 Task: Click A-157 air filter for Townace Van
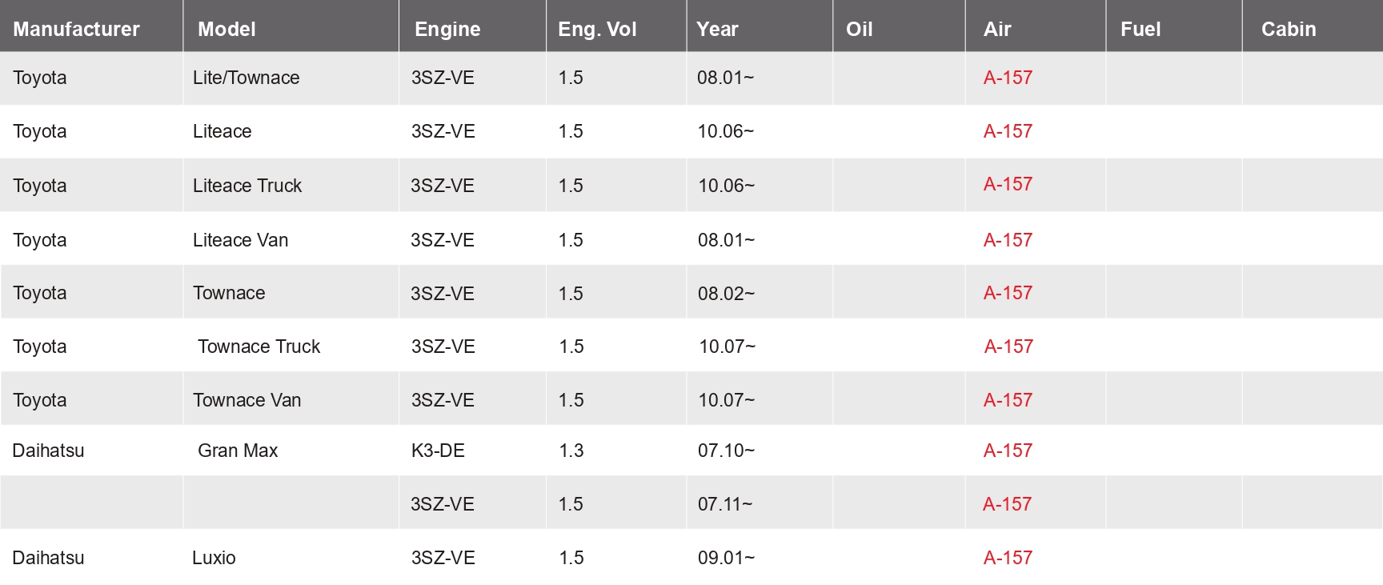(x=1008, y=400)
